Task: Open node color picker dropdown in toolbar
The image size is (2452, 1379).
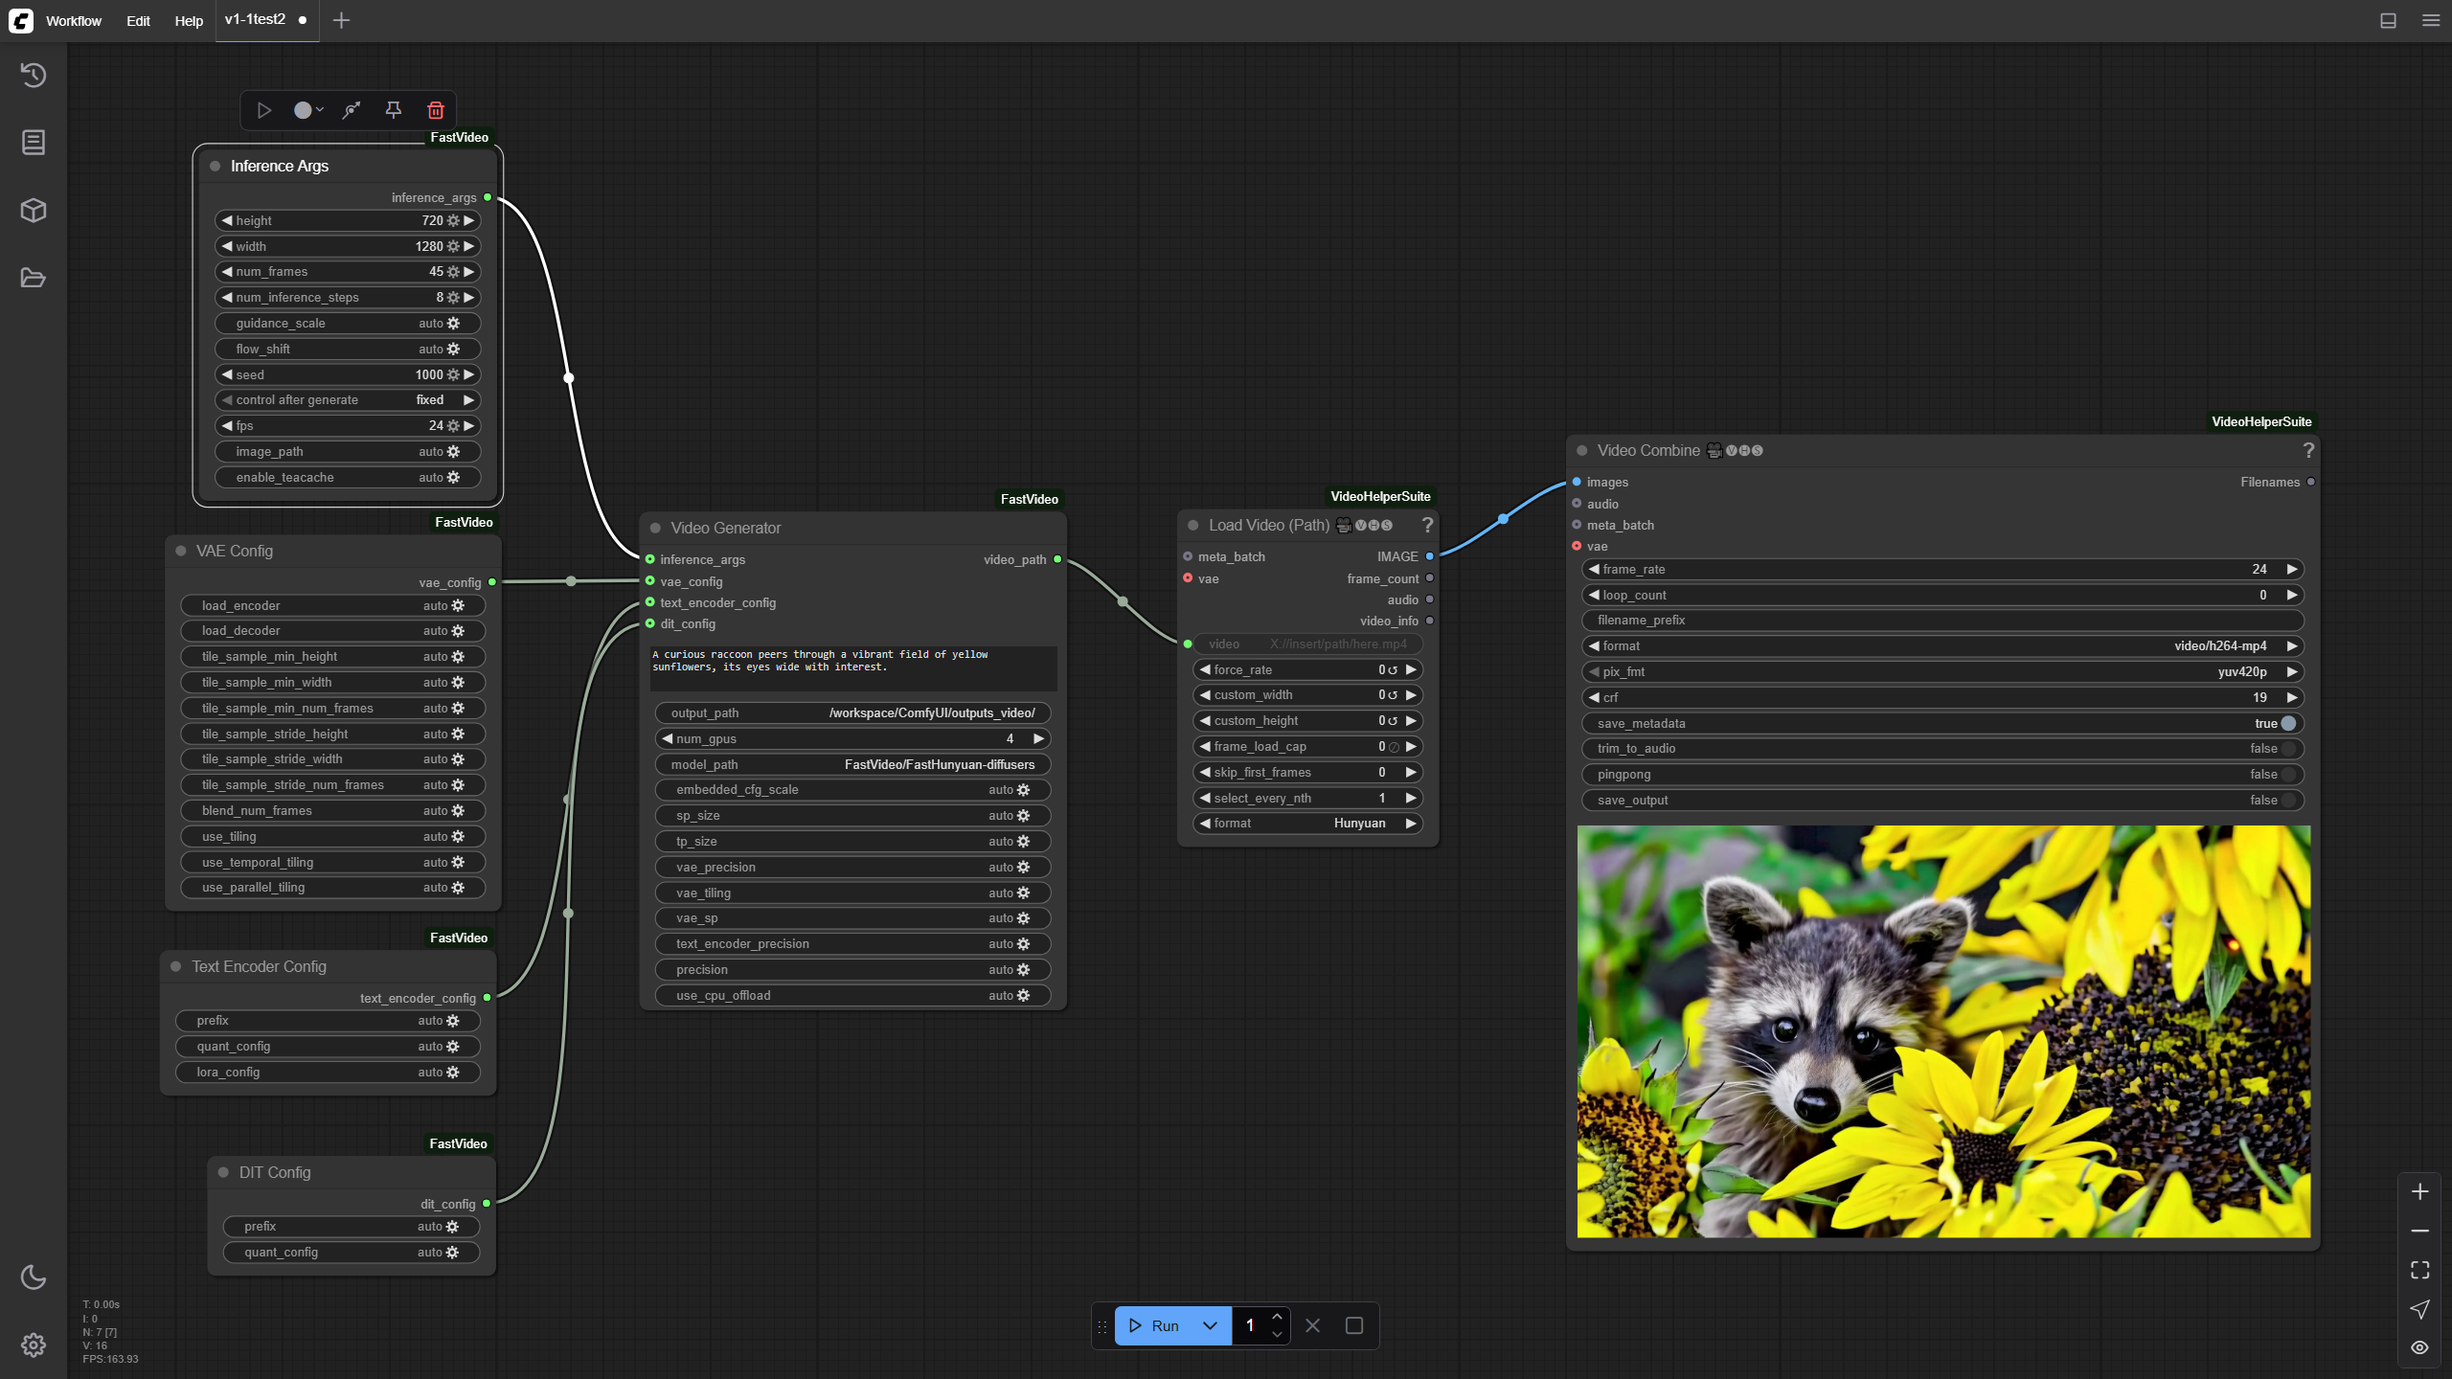Action: pyautogui.click(x=308, y=110)
